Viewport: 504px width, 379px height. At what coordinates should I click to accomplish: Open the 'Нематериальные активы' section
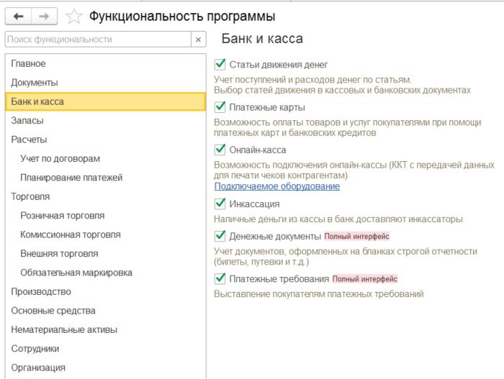click(105, 329)
